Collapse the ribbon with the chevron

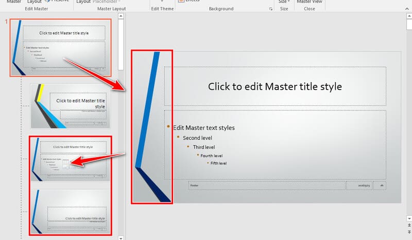[407, 9]
